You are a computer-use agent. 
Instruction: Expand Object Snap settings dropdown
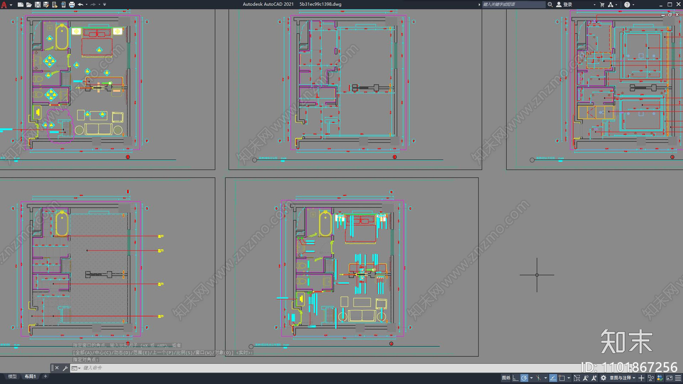tap(569, 378)
